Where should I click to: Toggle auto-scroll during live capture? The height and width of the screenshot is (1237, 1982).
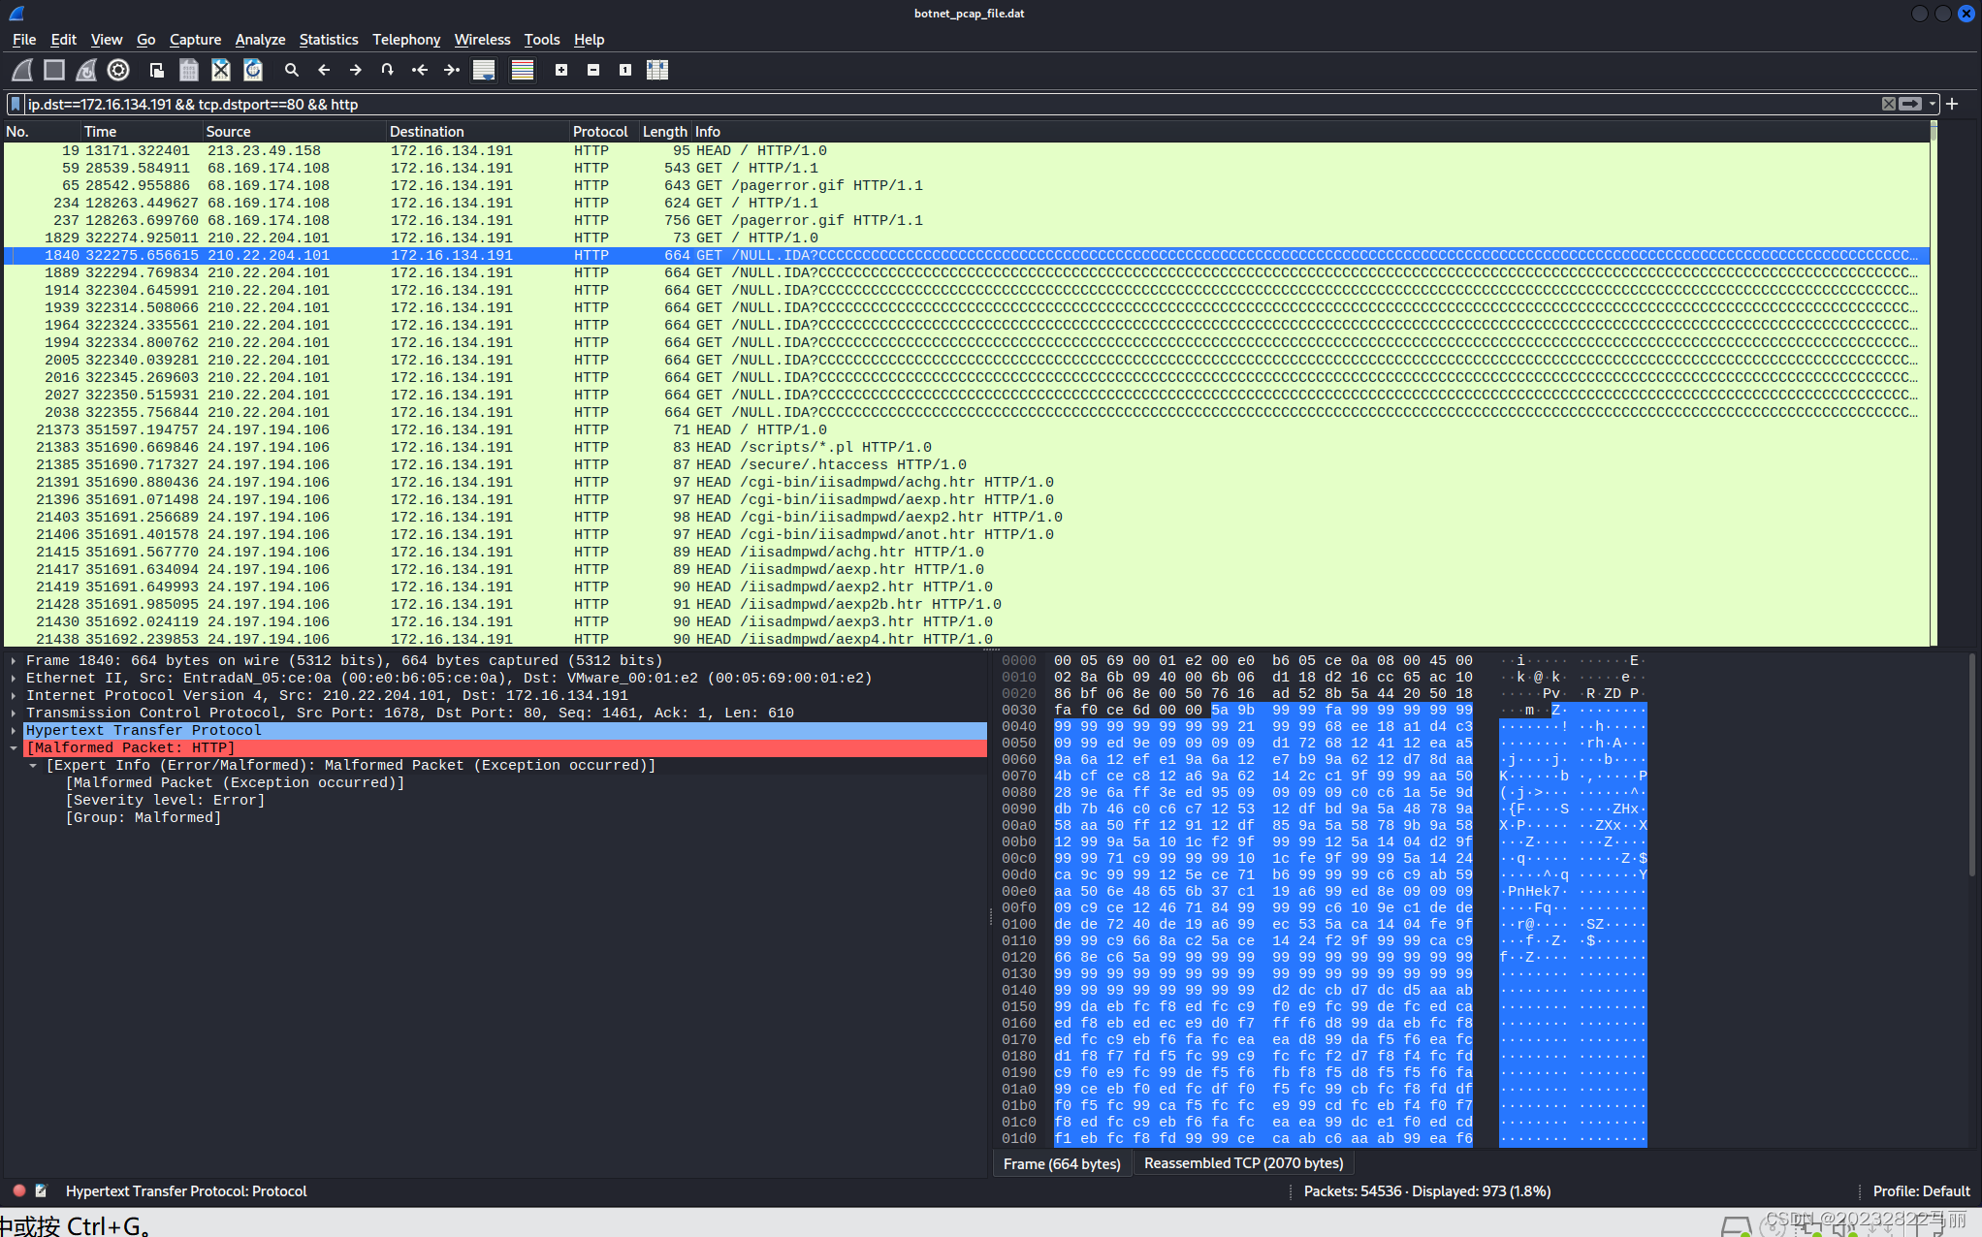[x=484, y=70]
